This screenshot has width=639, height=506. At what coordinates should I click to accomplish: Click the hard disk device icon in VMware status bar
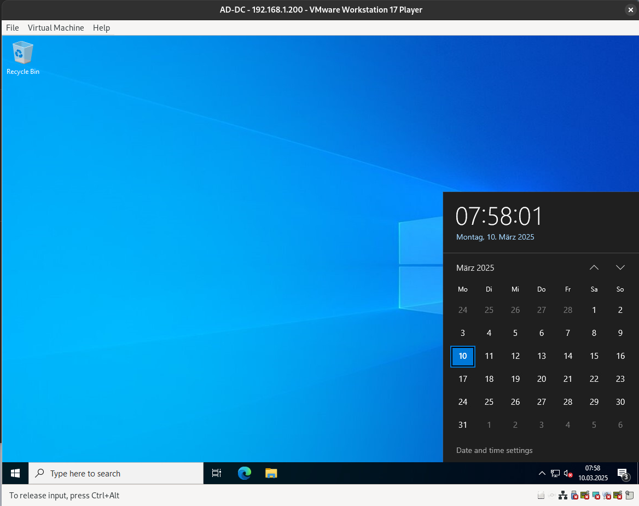541,495
